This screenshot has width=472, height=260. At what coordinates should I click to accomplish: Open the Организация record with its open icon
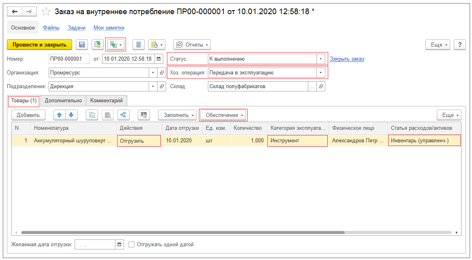[162, 73]
